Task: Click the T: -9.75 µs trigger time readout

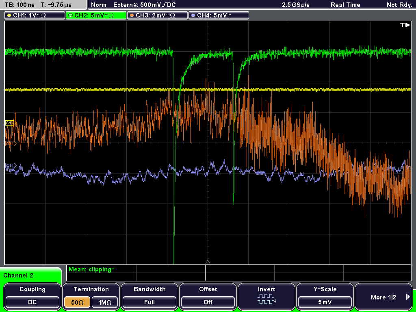Action: point(56,5)
